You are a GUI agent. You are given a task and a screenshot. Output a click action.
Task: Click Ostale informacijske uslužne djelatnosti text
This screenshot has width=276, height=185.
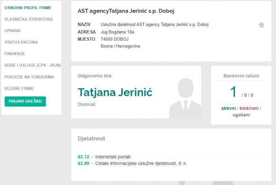tap(141, 163)
